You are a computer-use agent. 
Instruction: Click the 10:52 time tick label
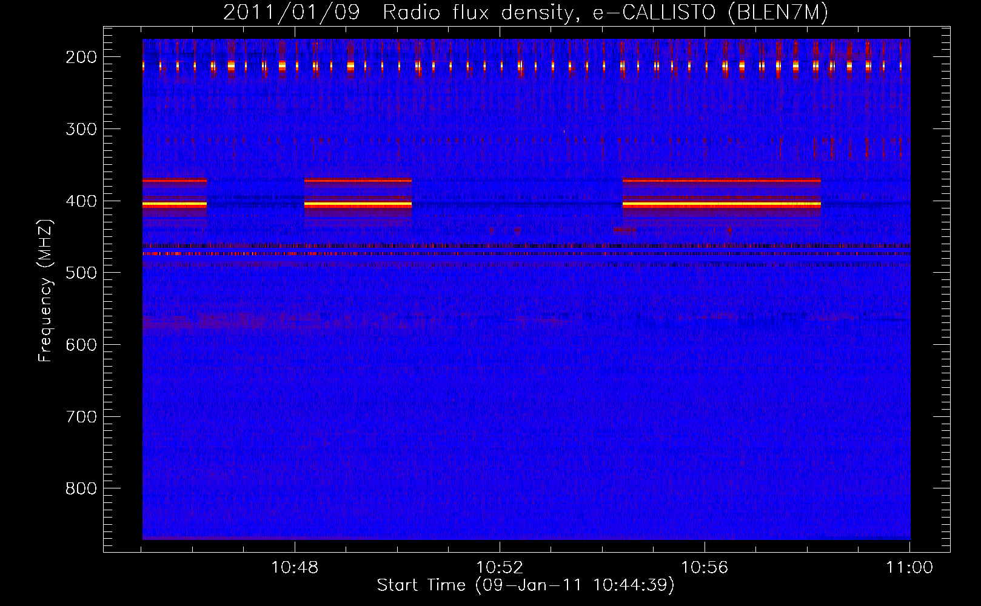click(500, 568)
